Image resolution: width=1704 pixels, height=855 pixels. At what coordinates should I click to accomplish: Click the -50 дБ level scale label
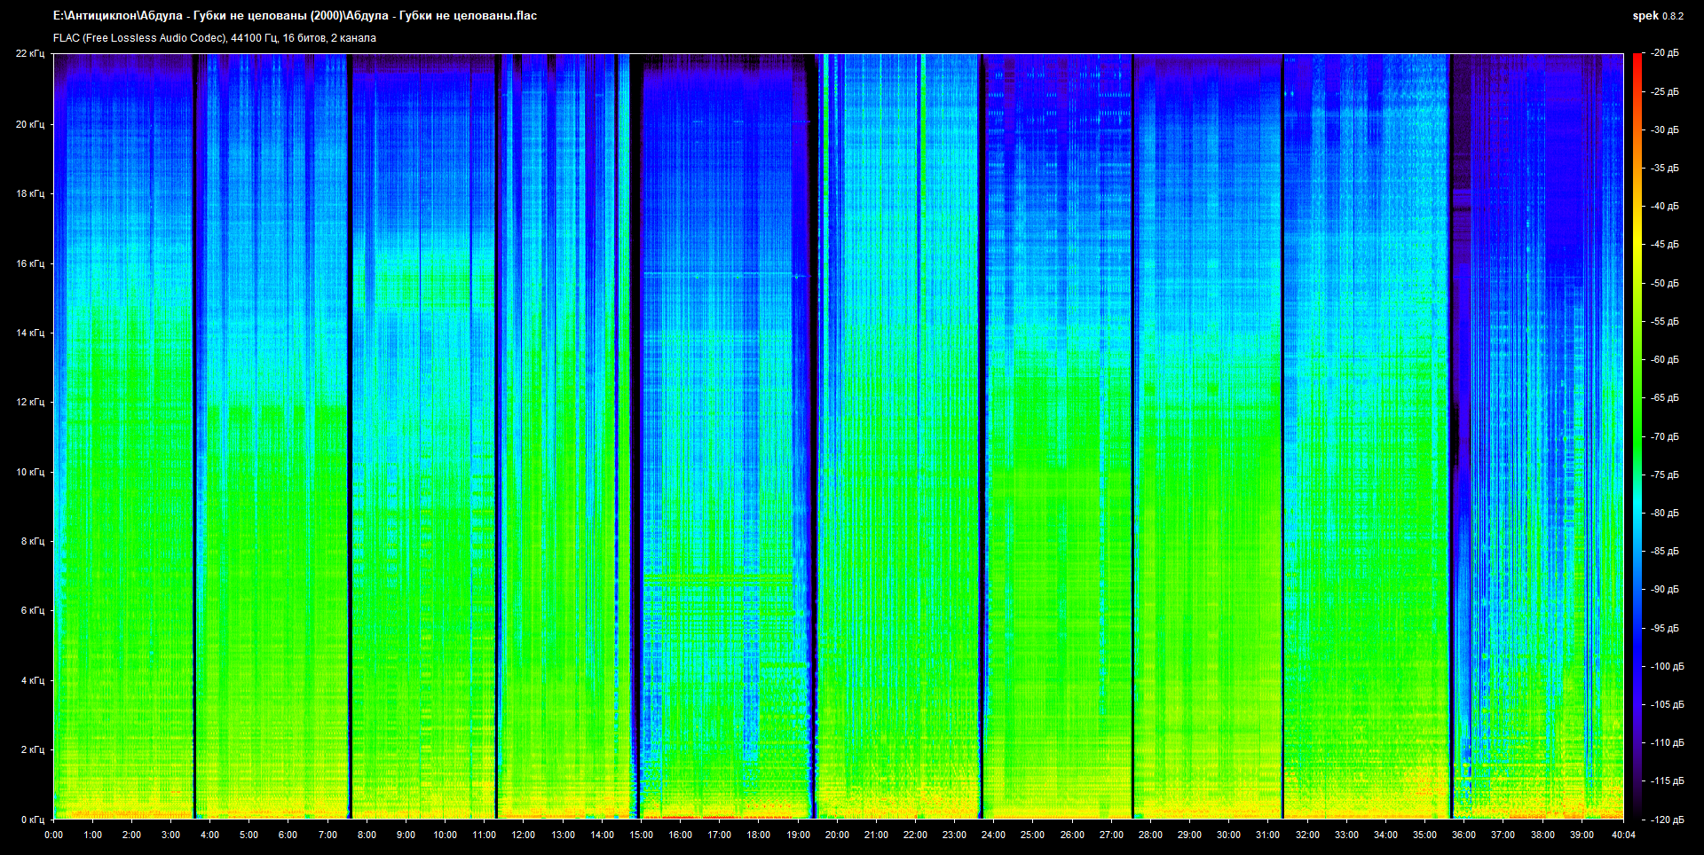[1665, 283]
